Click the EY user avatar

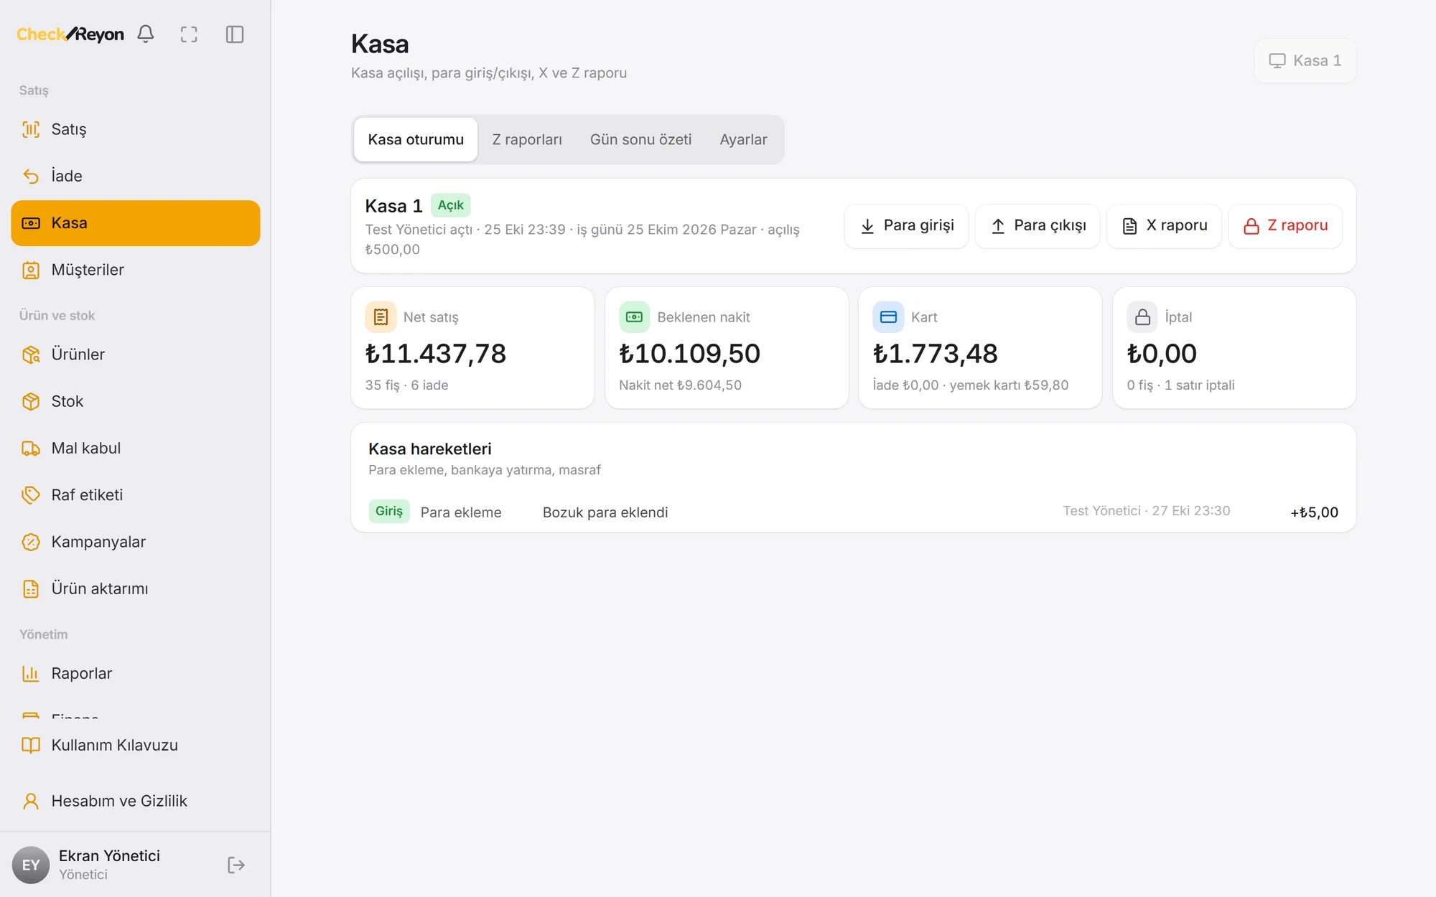click(x=31, y=865)
